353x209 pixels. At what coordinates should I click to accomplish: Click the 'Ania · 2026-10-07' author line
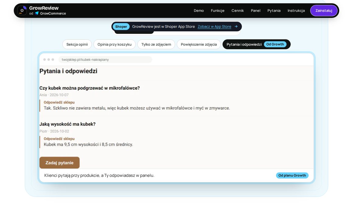(54, 95)
